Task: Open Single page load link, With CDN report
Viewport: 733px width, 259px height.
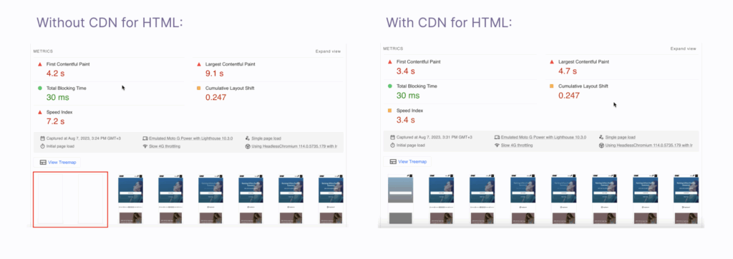Action: [621, 138]
